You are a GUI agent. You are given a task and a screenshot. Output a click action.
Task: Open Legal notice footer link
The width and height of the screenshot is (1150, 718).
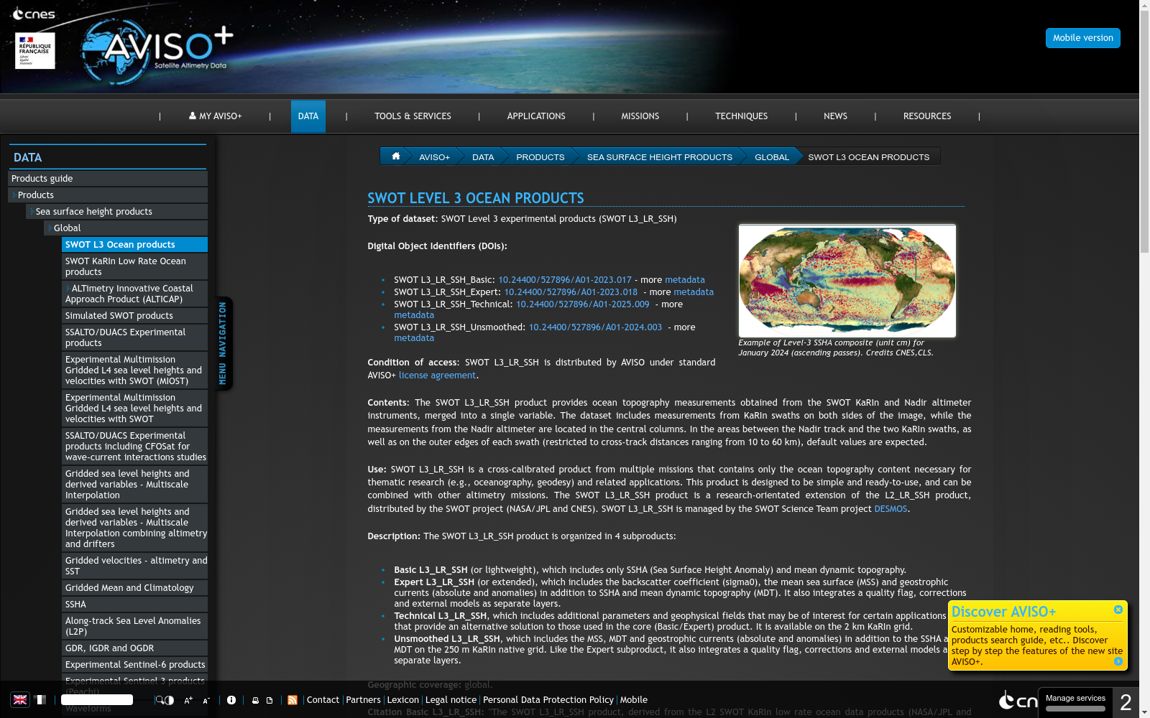coord(451,700)
